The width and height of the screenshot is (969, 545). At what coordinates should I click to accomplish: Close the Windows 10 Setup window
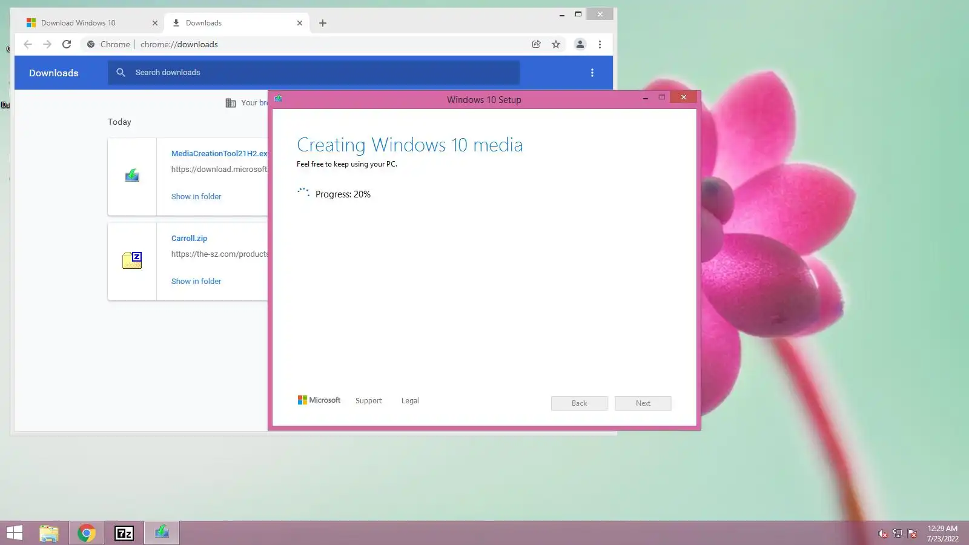(x=684, y=97)
